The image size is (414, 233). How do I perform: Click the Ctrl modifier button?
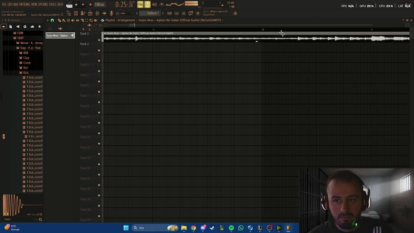coord(177,13)
